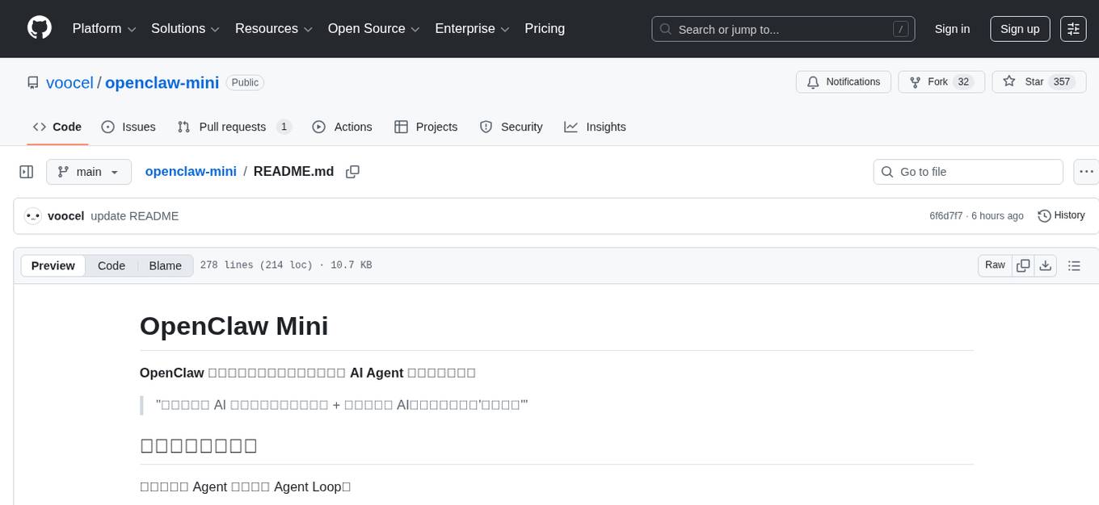
Task: Toggle the file tree side panel
Action: tap(26, 171)
